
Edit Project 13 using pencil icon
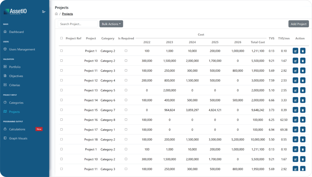tap(295, 90)
